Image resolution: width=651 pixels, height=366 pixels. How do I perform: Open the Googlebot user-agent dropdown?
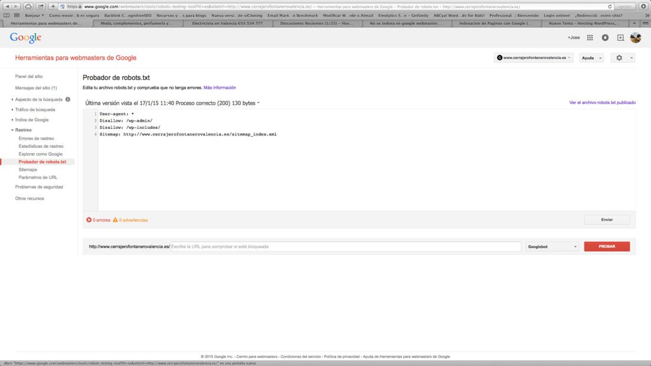pos(552,247)
